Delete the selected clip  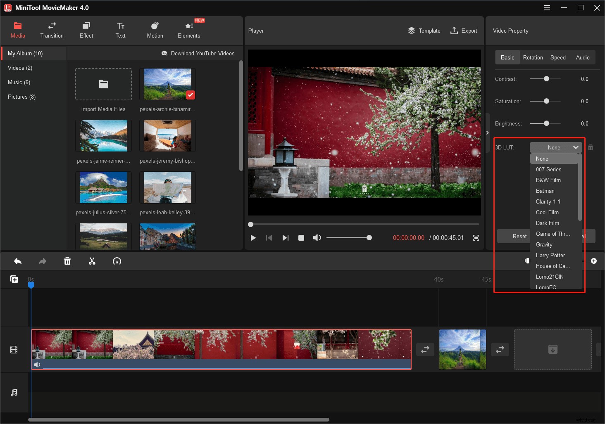point(67,261)
